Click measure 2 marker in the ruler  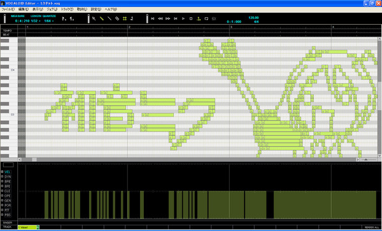click(x=129, y=27)
